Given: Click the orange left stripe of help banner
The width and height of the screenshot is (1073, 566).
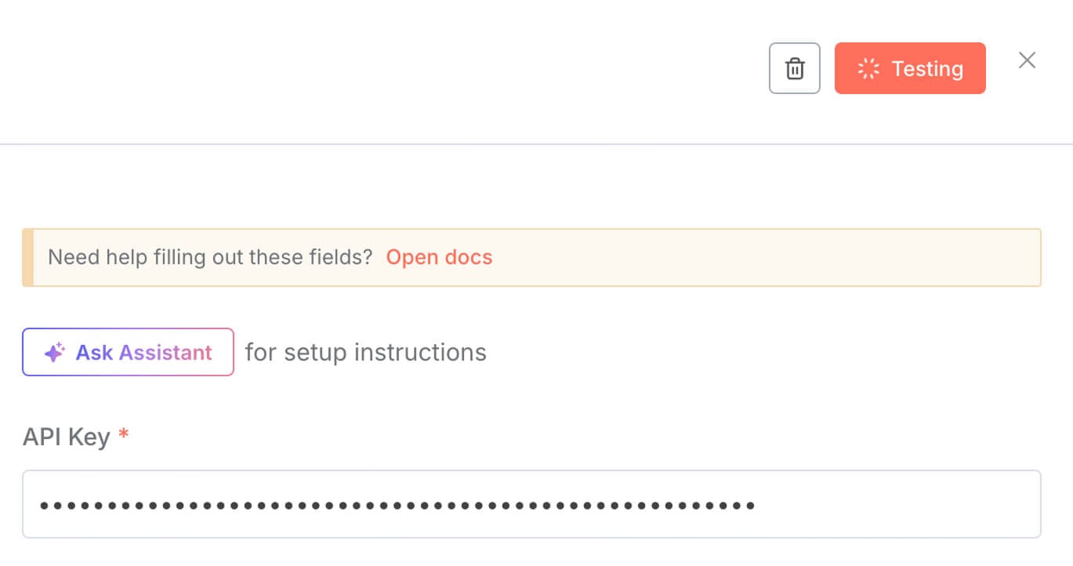Looking at the screenshot, I should tap(27, 257).
